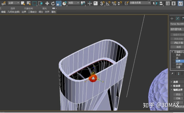
Task: Toggle the Angle Snap button
Action: point(108,3)
